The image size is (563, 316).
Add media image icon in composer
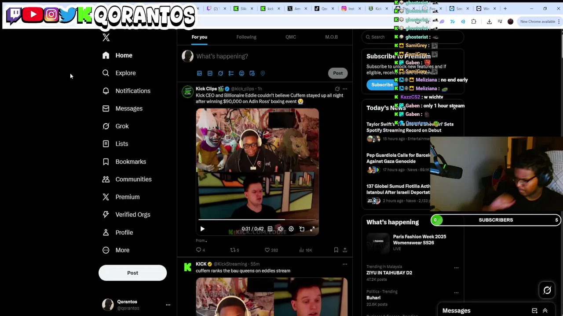pos(199,73)
